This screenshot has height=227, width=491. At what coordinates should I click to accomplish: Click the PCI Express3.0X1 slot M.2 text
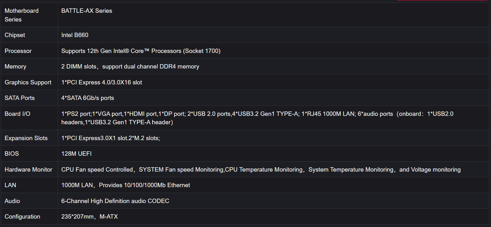click(111, 138)
